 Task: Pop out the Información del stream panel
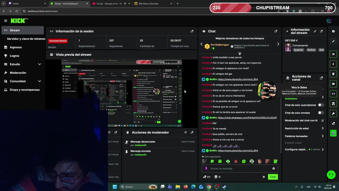point(321,31)
